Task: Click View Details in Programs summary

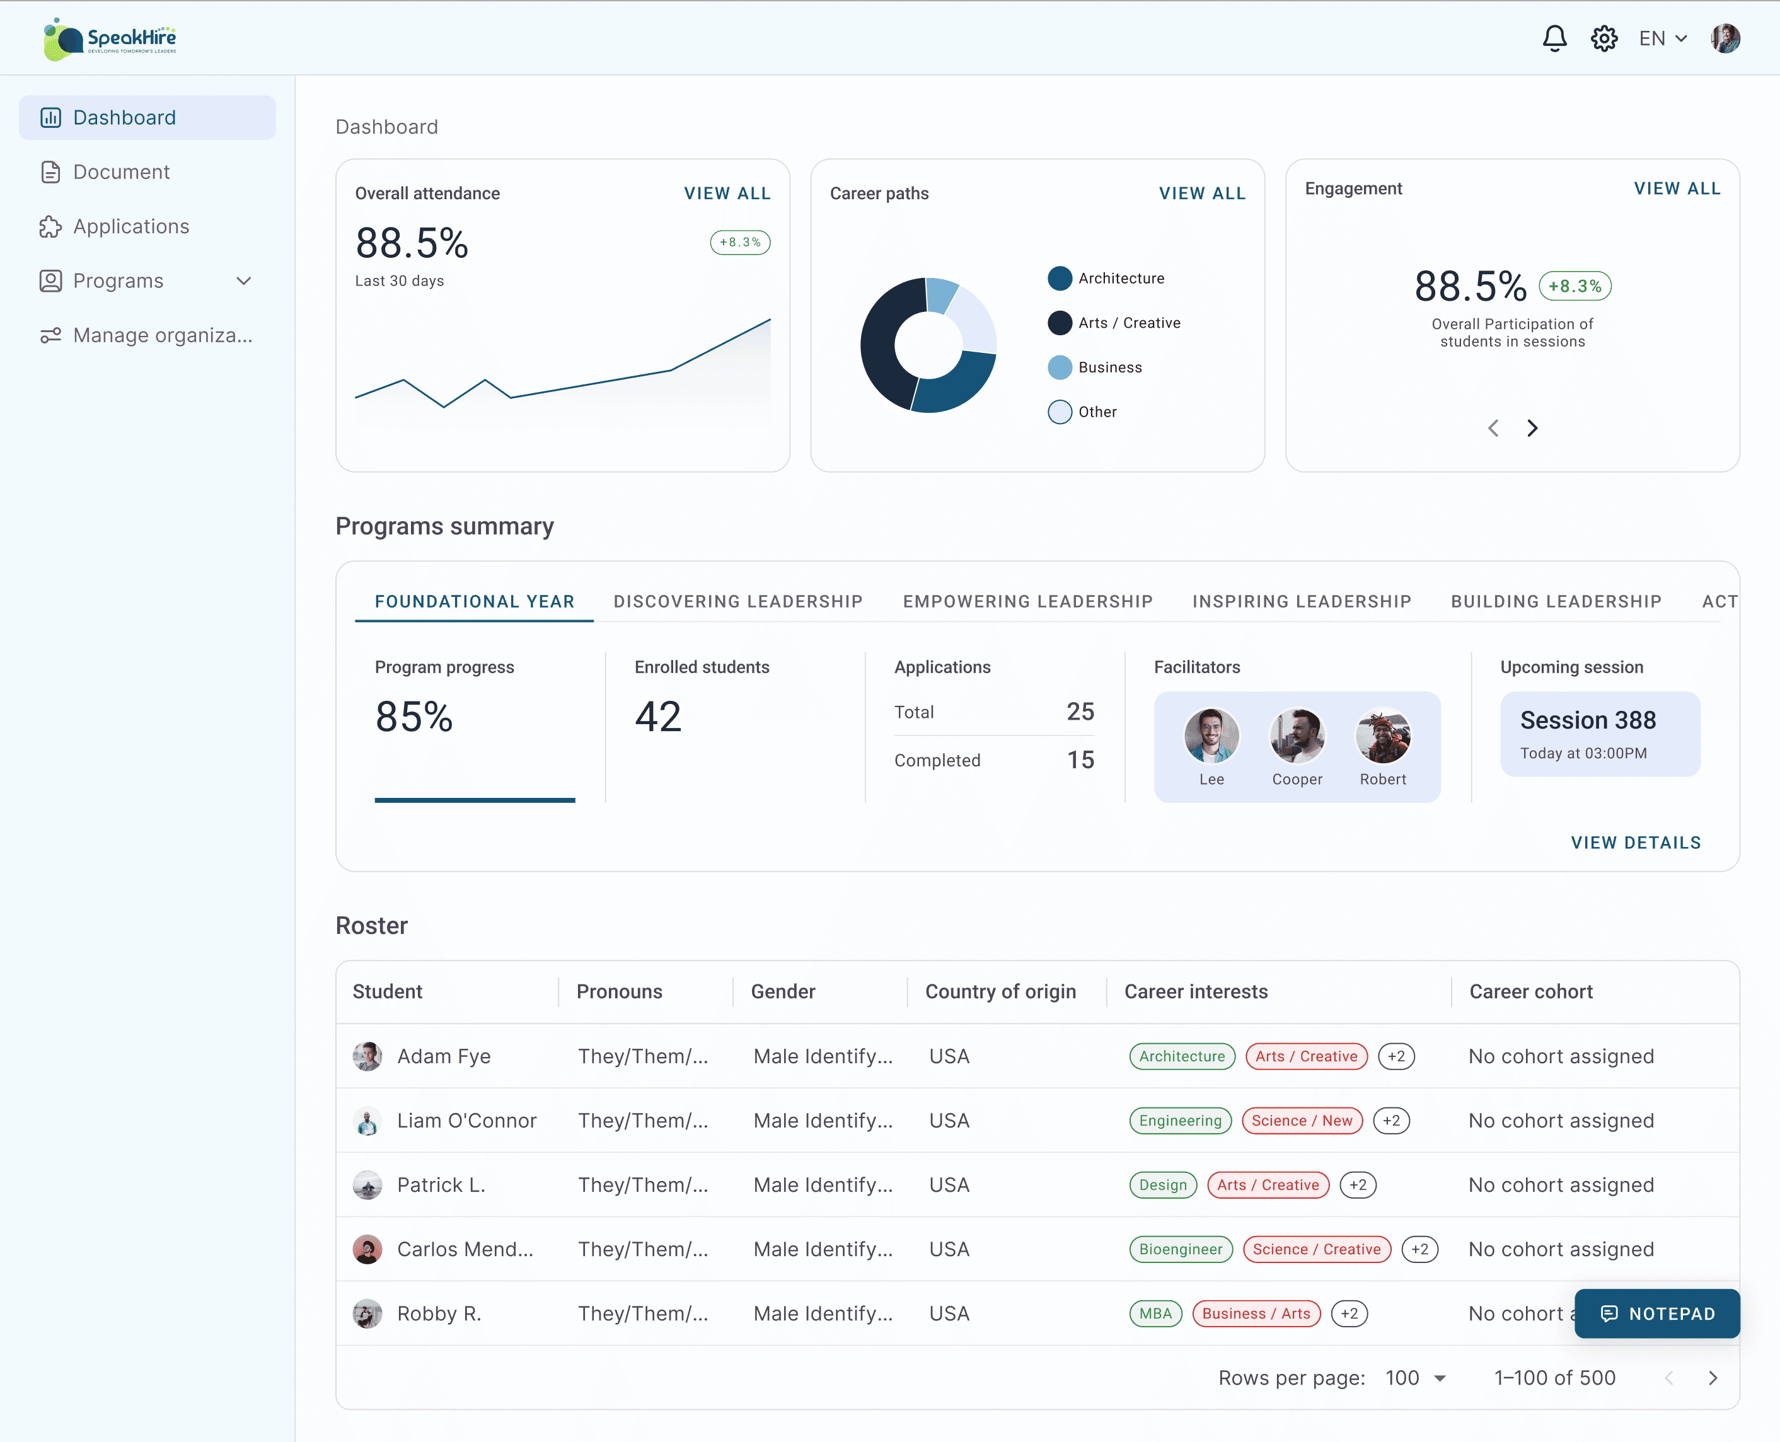Action: pyautogui.click(x=1636, y=842)
